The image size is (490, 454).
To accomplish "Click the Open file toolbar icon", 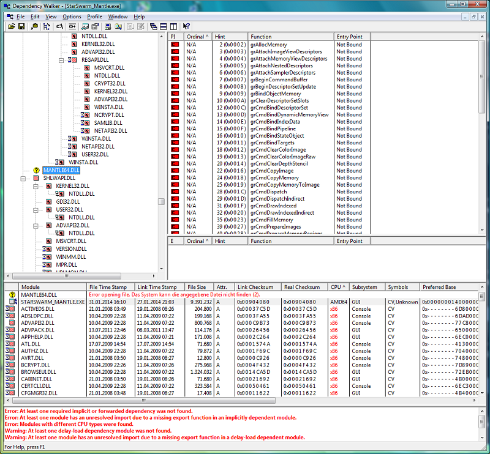I will point(12,26).
